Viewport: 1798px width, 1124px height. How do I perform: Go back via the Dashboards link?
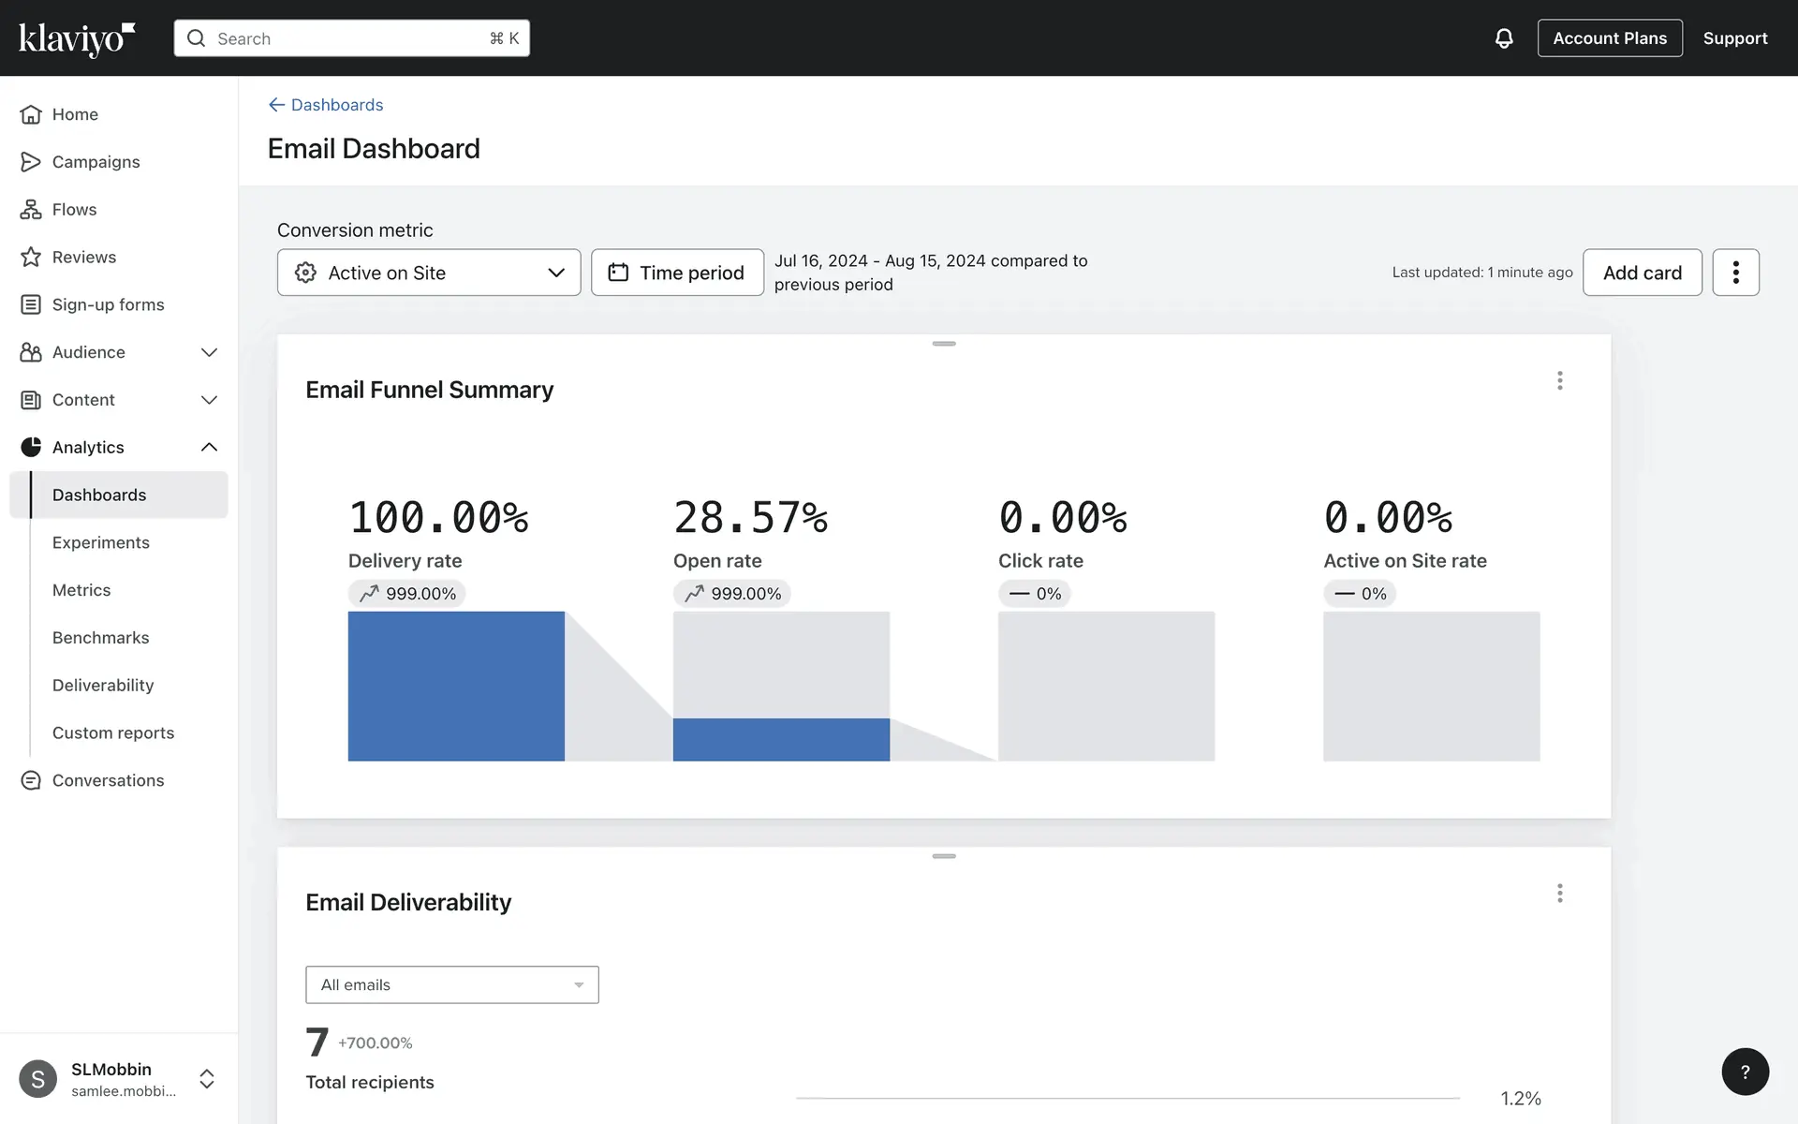click(326, 105)
